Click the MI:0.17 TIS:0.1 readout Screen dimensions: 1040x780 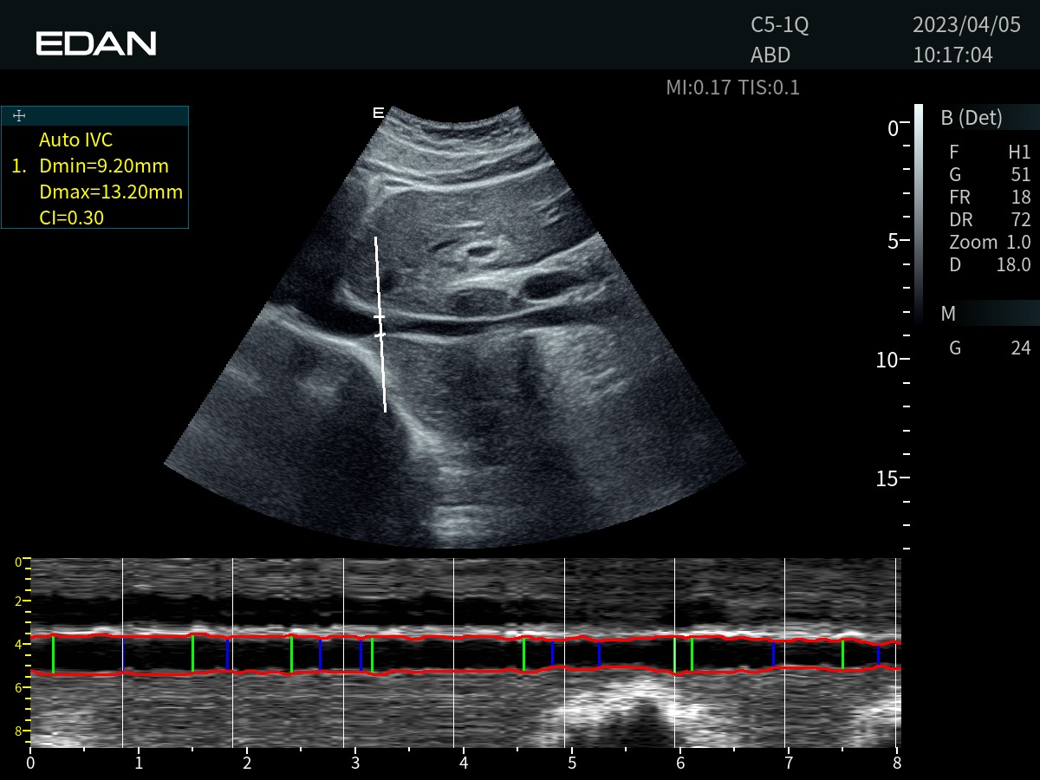(732, 88)
